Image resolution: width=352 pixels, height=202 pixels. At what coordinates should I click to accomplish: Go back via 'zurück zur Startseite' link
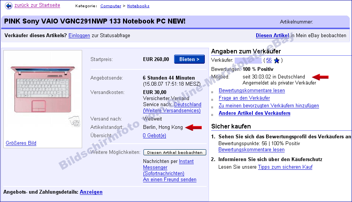point(37,5)
